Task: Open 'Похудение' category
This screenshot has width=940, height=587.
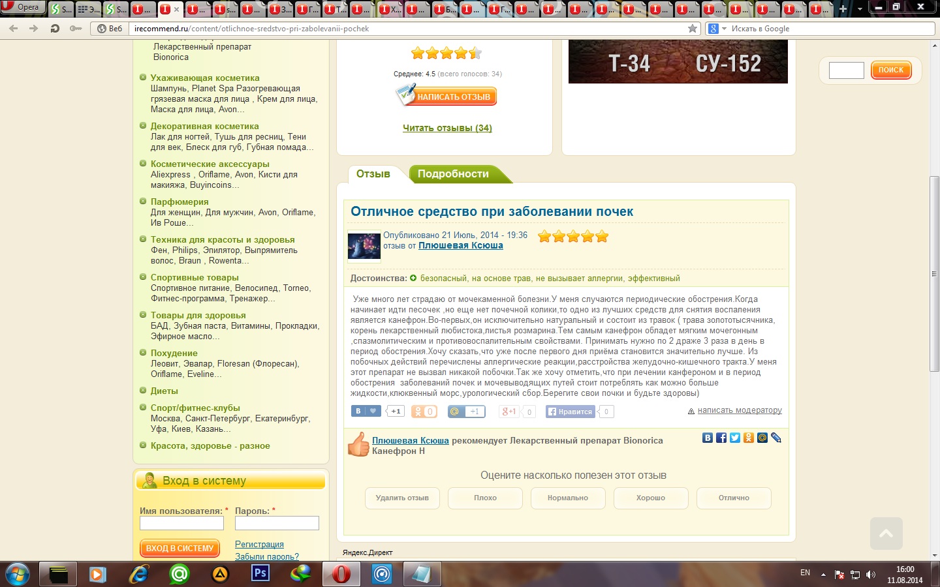Action: (174, 353)
